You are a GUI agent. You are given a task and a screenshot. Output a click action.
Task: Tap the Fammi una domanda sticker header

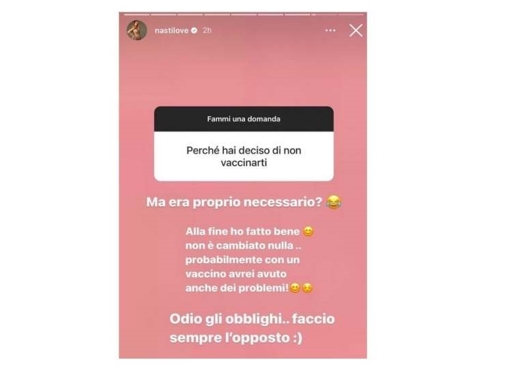coord(244,119)
